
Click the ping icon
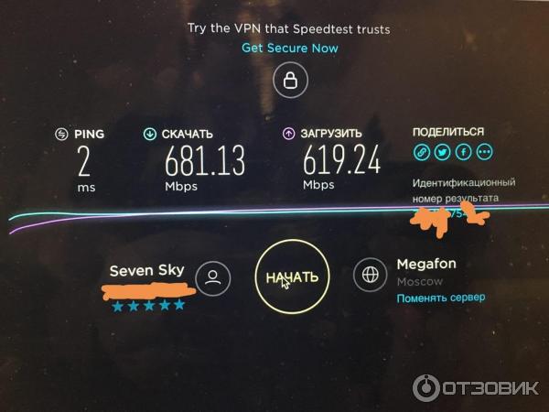coord(61,135)
